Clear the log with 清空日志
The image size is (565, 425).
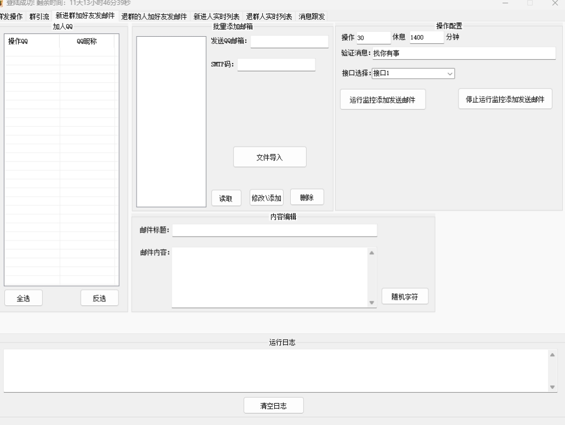click(273, 406)
